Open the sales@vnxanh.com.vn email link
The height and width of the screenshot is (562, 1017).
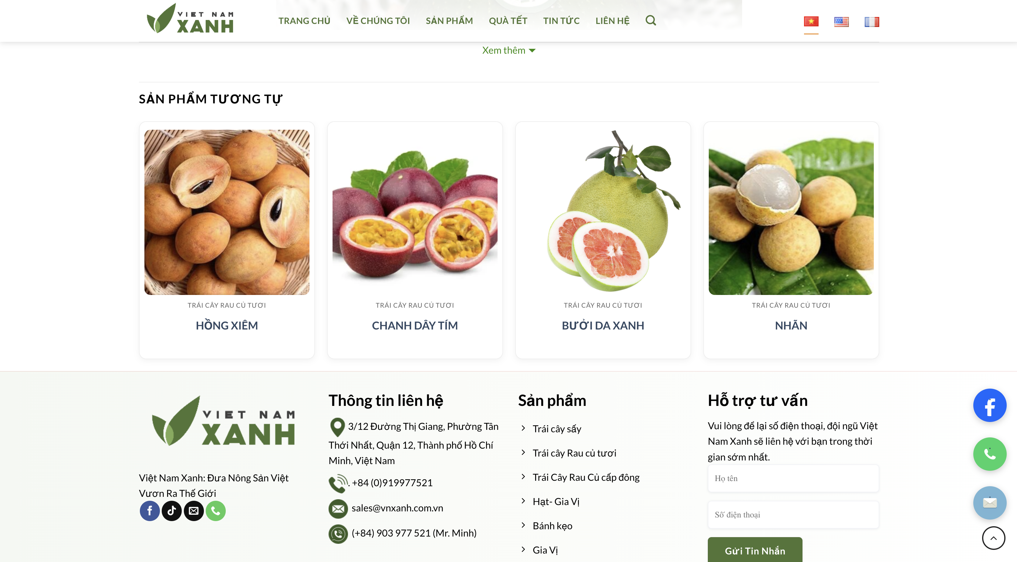397,508
